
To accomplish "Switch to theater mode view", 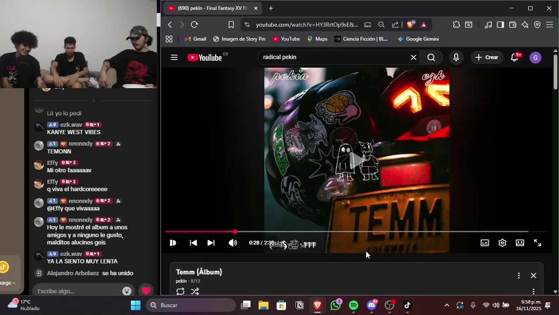I will pyautogui.click(x=520, y=243).
